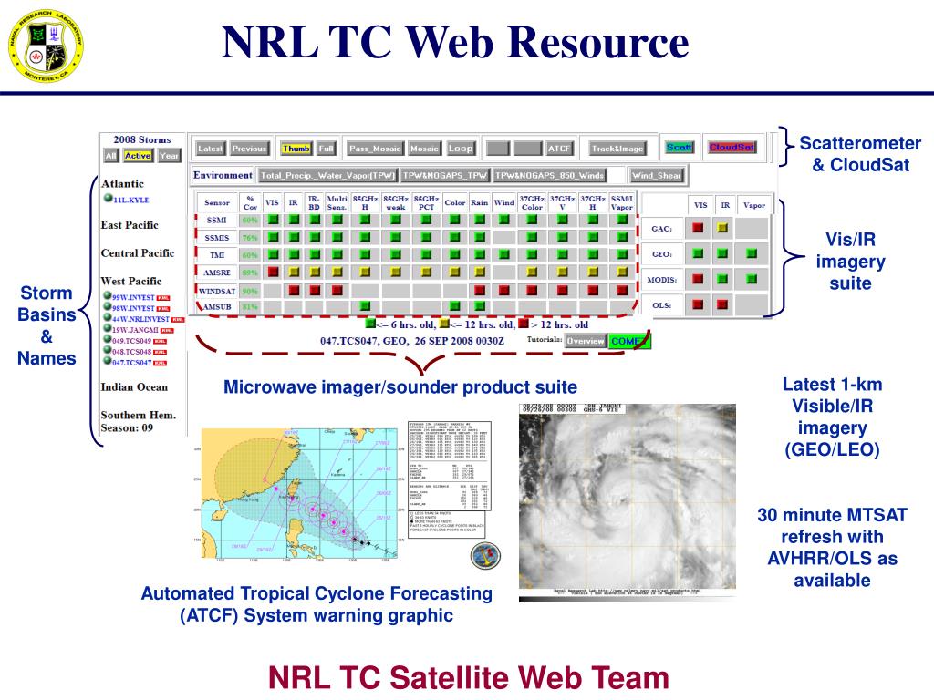The width and height of the screenshot is (934, 700).
Task: Open the Mosaic view
Action: [423, 149]
